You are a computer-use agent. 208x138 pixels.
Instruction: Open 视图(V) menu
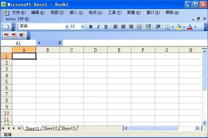(57, 13)
